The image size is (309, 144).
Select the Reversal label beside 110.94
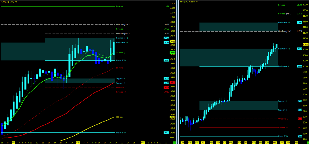point(120,6)
